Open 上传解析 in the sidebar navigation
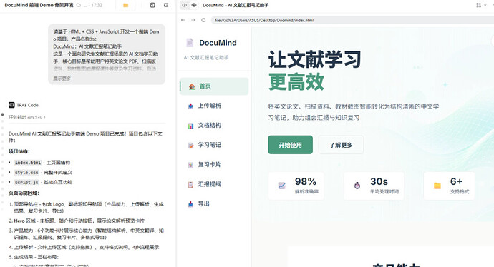Viewport: 494px width, 267px height. point(214,106)
